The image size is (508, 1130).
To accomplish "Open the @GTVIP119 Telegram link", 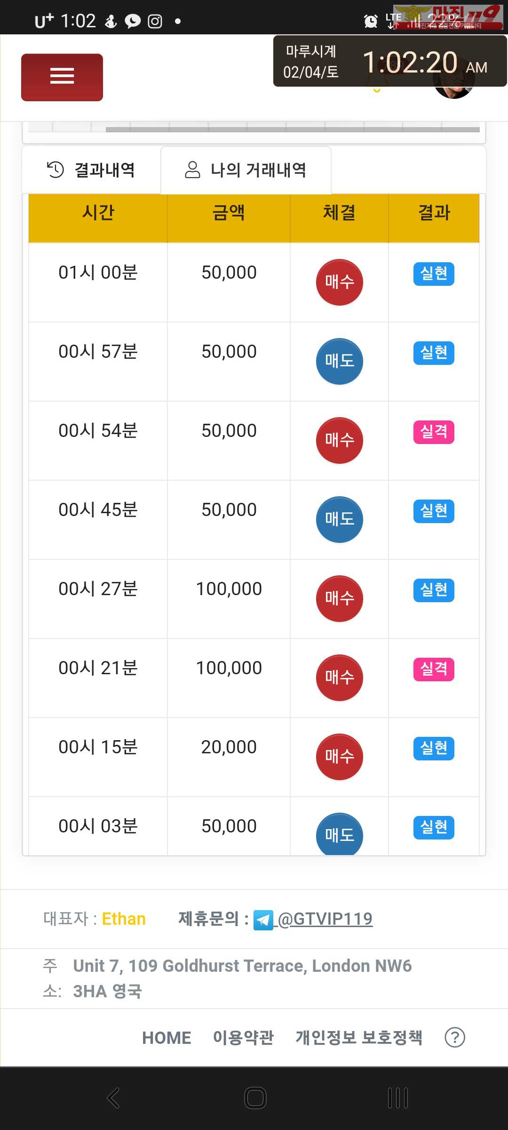I will (325, 919).
